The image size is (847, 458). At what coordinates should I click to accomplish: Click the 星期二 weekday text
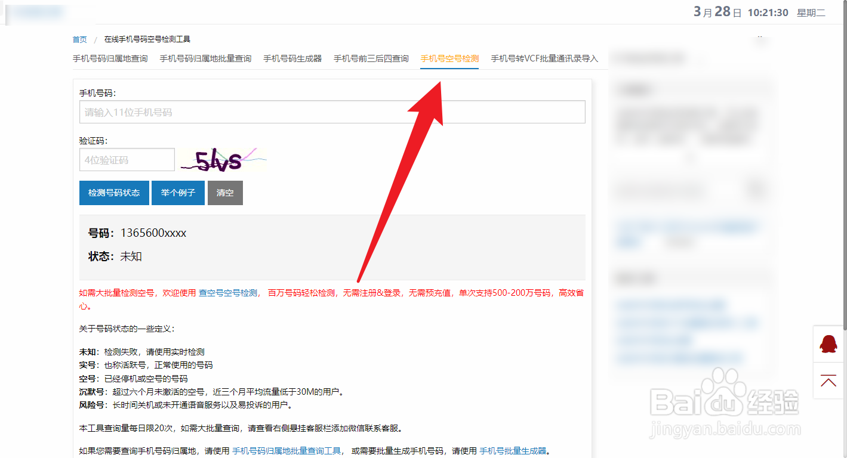click(811, 13)
